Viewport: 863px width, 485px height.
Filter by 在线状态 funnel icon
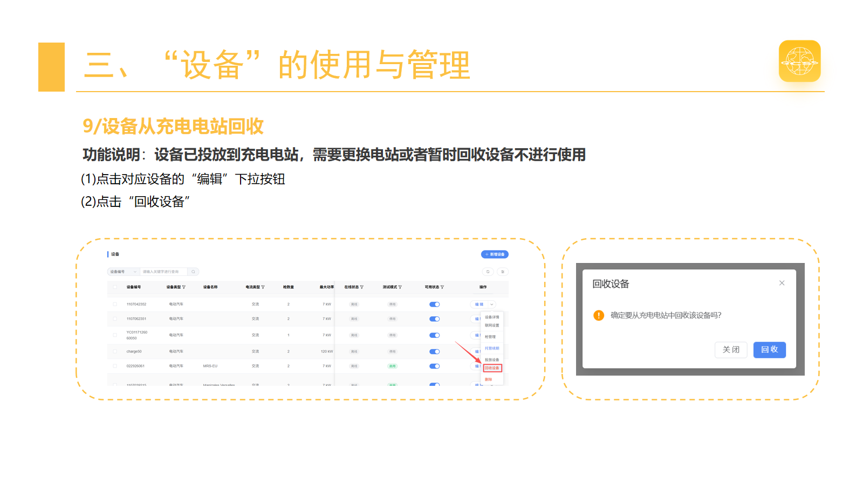(x=362, y=287)
